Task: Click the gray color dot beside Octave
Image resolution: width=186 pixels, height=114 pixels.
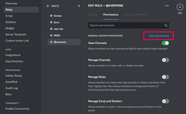Action: [x=51, y=16]
